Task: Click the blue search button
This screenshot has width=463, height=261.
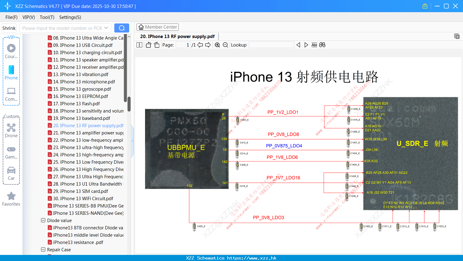Action: [x=122, y=28]
